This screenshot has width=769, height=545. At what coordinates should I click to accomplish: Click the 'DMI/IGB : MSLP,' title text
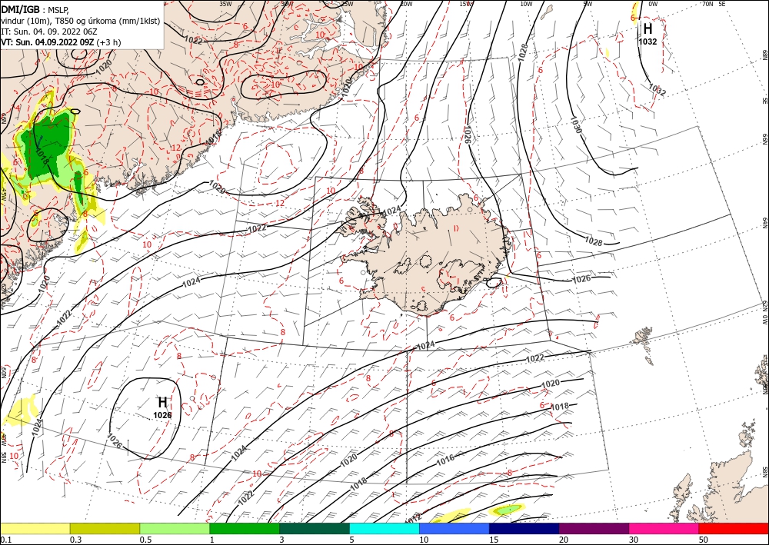35,9
